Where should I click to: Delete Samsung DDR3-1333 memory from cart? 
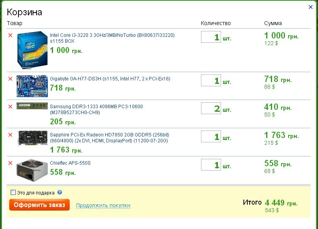[10, 107]
